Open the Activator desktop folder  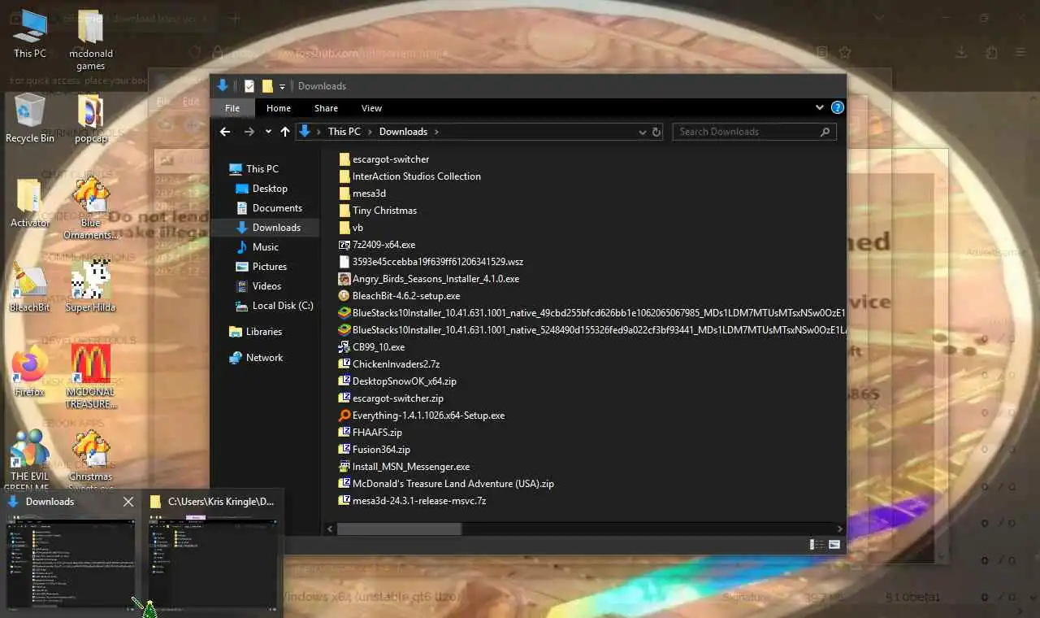(x=30, y=202)
